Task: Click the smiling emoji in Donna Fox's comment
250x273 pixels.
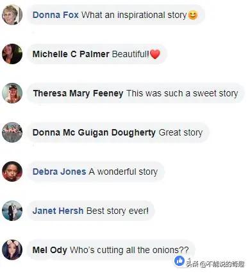Action: point(193,15)
